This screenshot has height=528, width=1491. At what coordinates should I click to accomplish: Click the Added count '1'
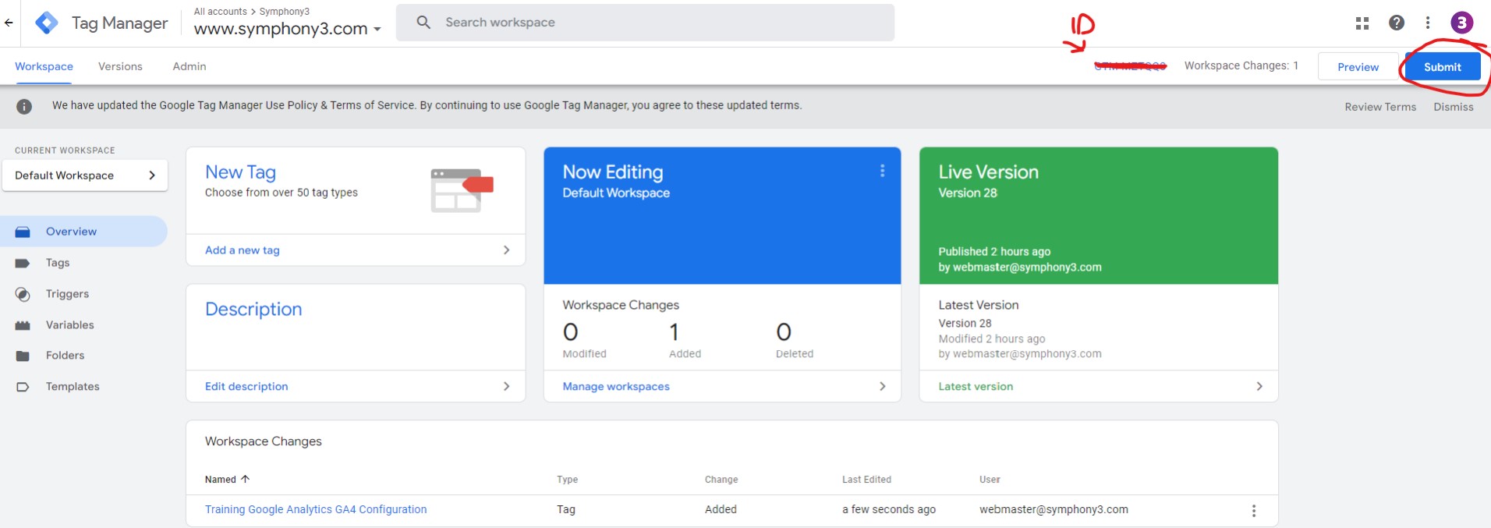click(x=674, y=332)
